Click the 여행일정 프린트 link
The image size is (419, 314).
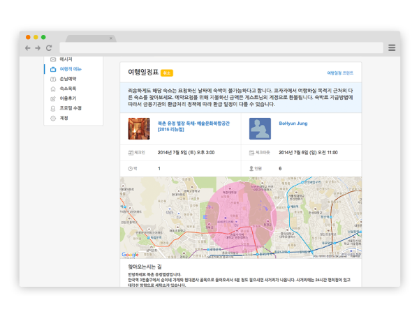340,73
